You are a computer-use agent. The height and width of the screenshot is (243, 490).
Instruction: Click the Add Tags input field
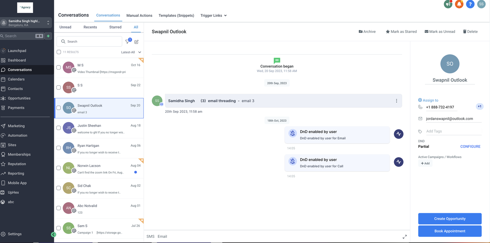[453, 131]
